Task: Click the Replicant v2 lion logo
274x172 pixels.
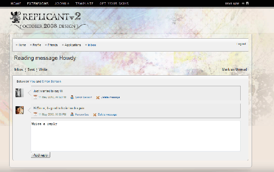Action: [16, 17]
